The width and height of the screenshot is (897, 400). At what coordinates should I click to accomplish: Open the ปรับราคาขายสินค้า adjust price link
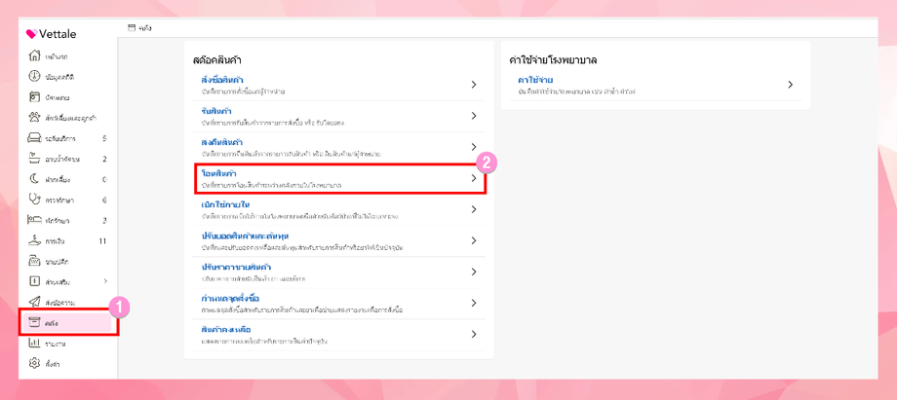click(236, 267)
